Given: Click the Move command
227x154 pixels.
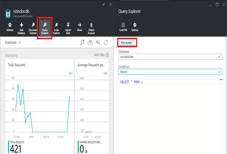Looking at the screenshot, I should click(80, 27).
